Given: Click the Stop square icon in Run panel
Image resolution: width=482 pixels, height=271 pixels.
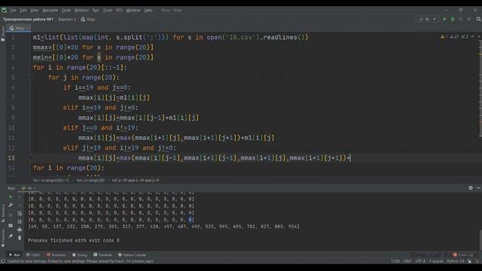Looking at the screenshot, I should [x=11, y=215].
